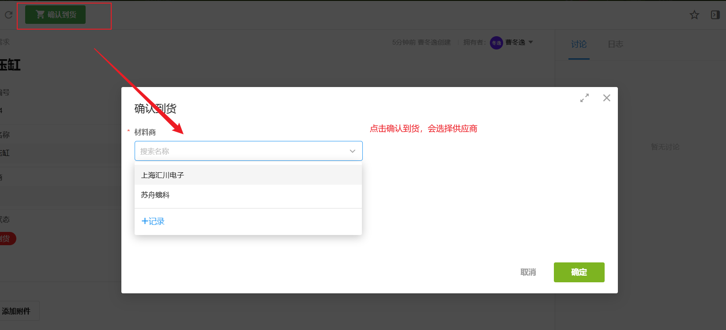Screen dimensions: 726x330
Task: Choose 苏舟蛾科 from the supplier list
Action: pos(155,195)
